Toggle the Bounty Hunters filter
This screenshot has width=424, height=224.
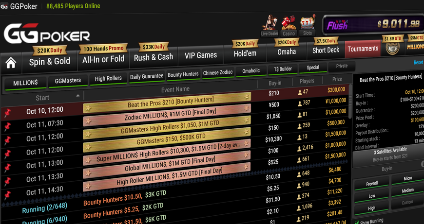183,75
